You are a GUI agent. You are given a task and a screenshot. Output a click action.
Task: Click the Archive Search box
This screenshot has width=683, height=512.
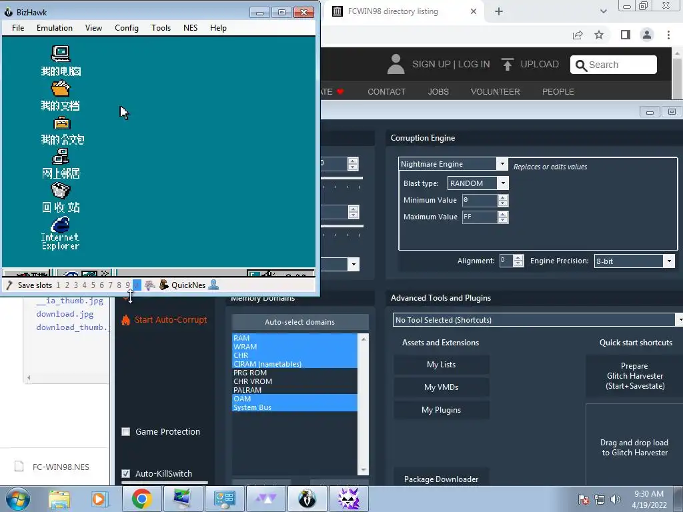[x=614, y=65]
